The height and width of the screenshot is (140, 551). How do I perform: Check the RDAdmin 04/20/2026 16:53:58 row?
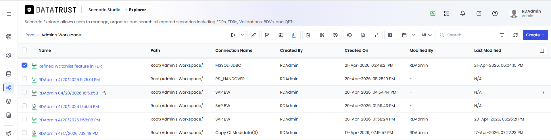point(24,92)
